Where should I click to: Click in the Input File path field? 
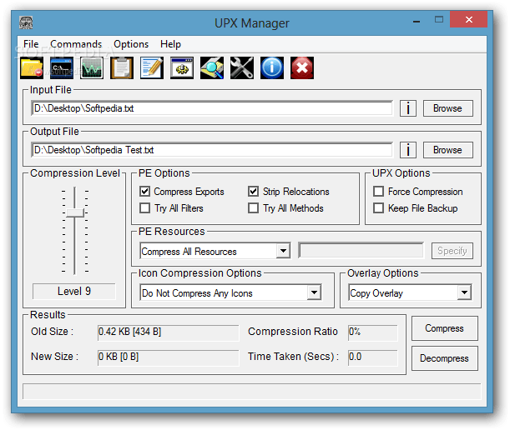pos(212,108)
